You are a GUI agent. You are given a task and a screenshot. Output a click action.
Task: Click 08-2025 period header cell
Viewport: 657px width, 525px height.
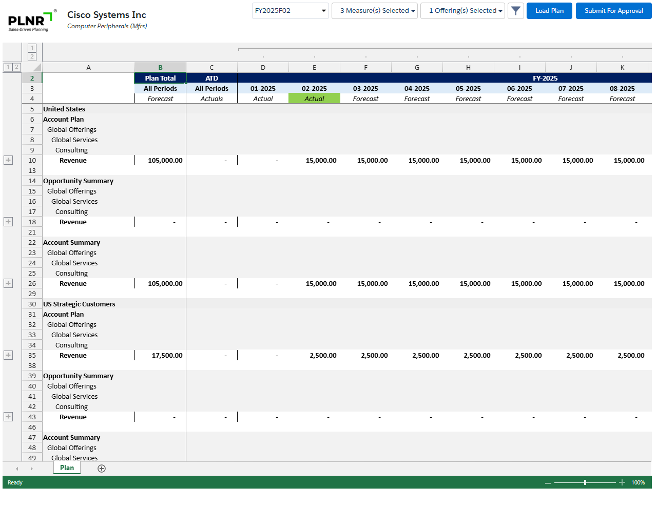tap(622, 88)
